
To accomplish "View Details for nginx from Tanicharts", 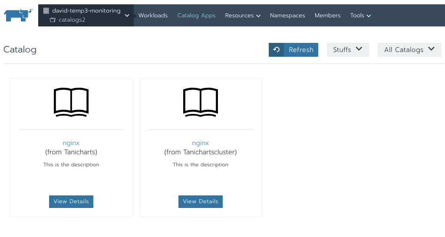I will point(71,201).
